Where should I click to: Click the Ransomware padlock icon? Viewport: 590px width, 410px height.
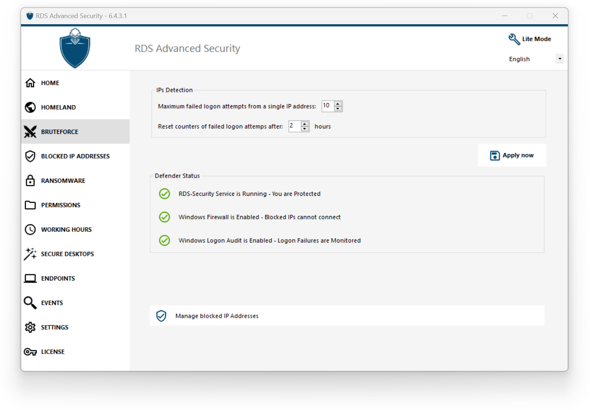click(x=30, y=181)
